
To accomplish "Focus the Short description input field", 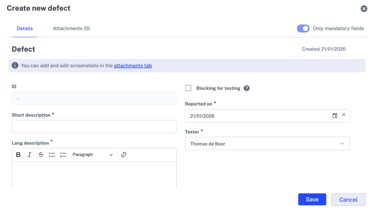I will [94, 127].
